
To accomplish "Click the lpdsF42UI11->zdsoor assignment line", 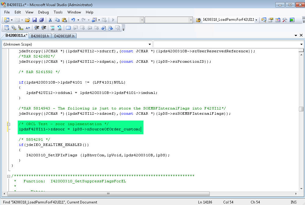I will tap(80, 129).
